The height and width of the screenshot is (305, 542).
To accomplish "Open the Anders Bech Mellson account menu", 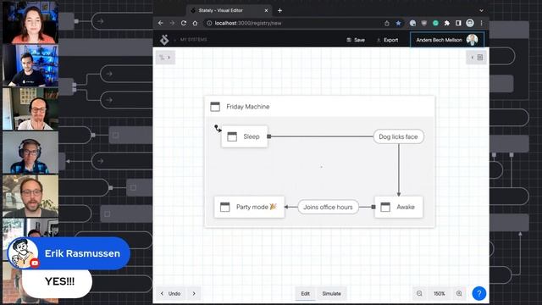I will [446, 40].
